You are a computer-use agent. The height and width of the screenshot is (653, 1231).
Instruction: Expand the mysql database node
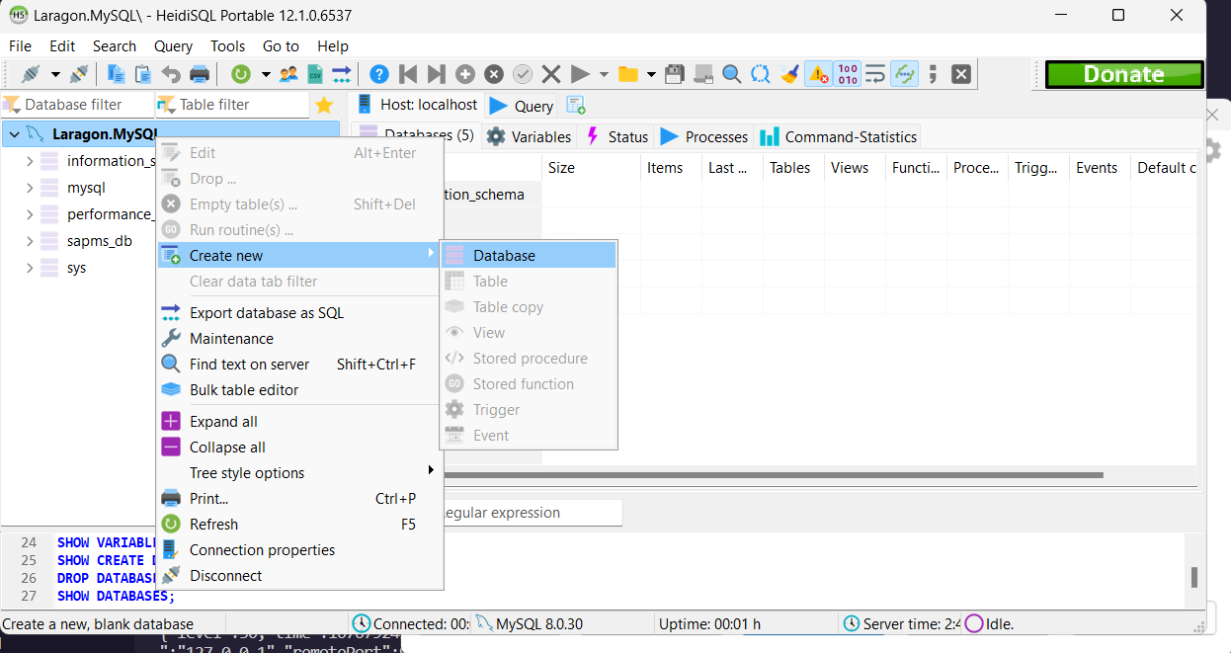pyautogui.click(x=29, y=188)
